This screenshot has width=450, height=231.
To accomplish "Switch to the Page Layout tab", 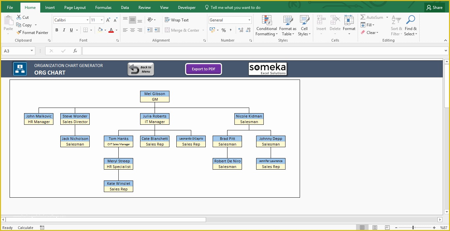I will coord(75,8).
